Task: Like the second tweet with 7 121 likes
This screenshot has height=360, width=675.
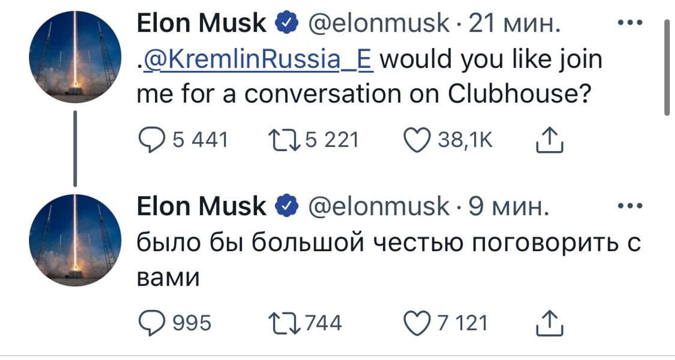Action: pos(417,323)
